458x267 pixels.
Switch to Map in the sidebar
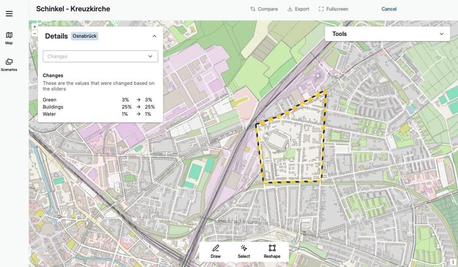[x=9, y=38]
